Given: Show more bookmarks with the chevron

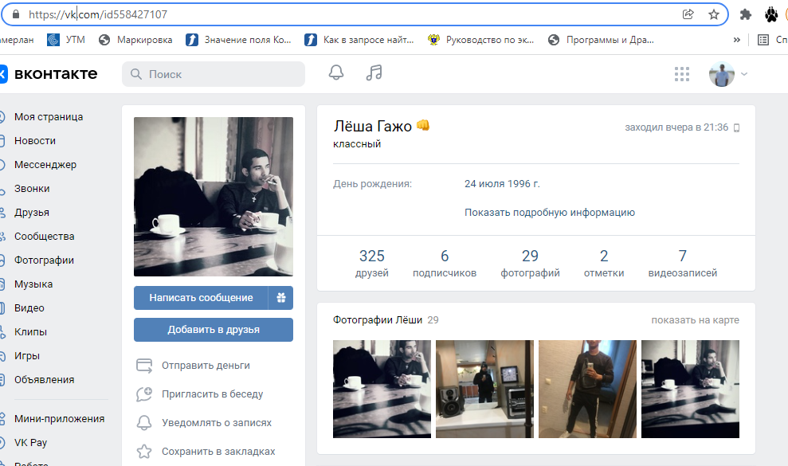Looking at the screenshot, I should point(737,40).
